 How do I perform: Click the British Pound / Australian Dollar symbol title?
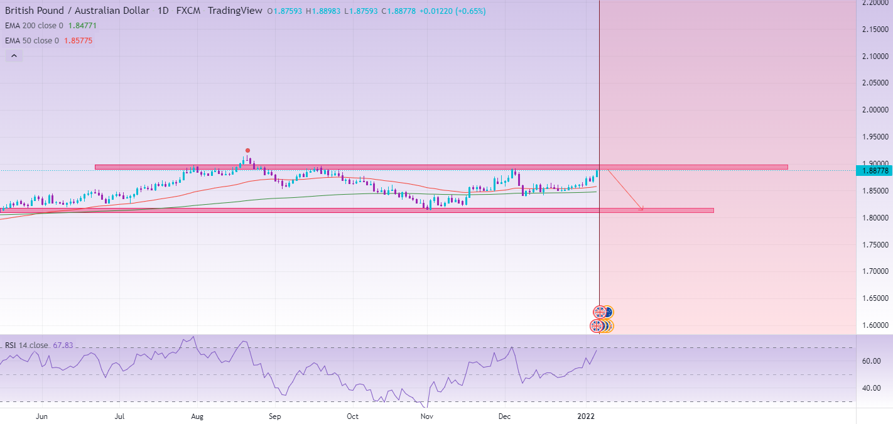click(x=77, y=11)
